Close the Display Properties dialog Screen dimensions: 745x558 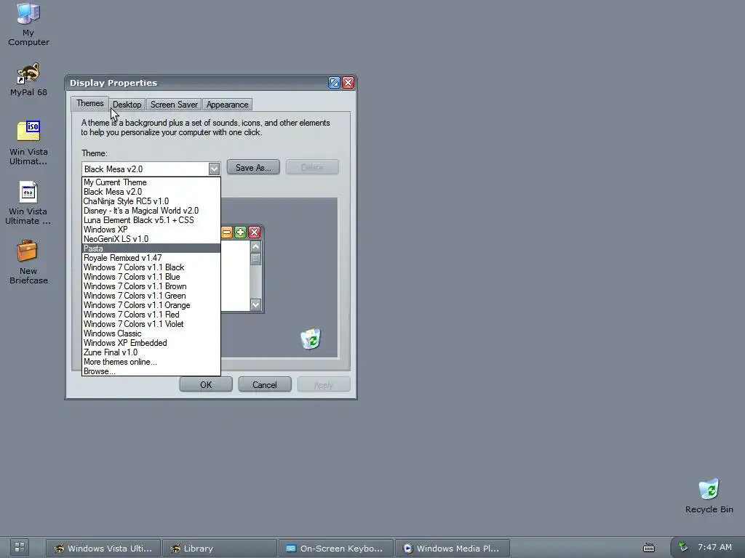348,83
